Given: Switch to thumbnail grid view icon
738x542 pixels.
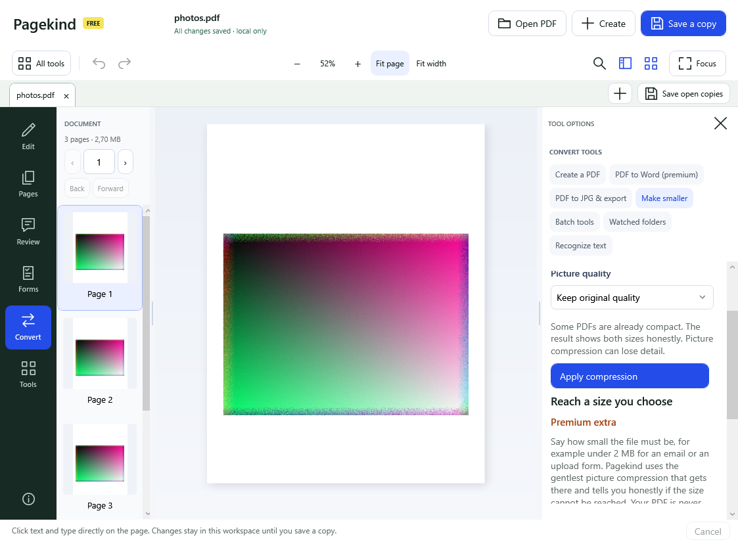Looking at the screenshot, I should pyautogui.click(x=651, y=63).
